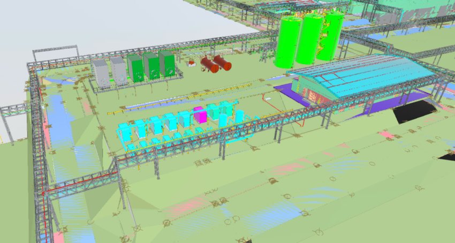Image resolution: width=455 pixels, height=243 pixels.
Task: Select the free-standing portal frame at upper left
Action: click(x=54, y=52)
